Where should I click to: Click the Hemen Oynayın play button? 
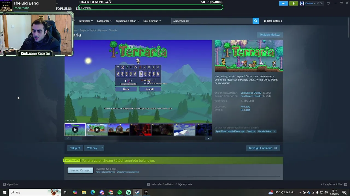pyautogui.click(x=80, y=170)
